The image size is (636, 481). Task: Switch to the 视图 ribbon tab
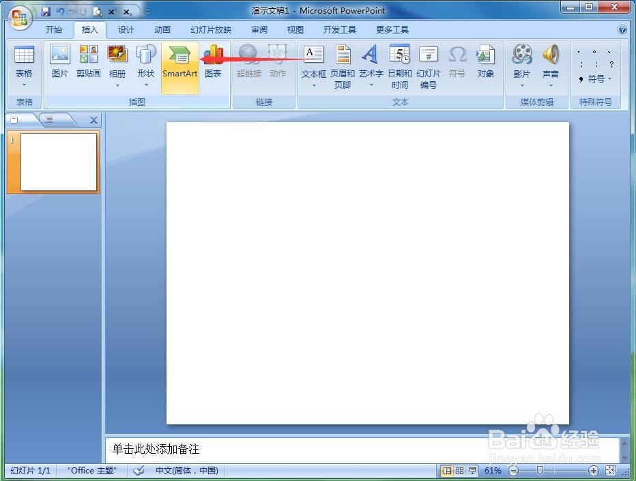pyautogui.click(x=295, y=29)
